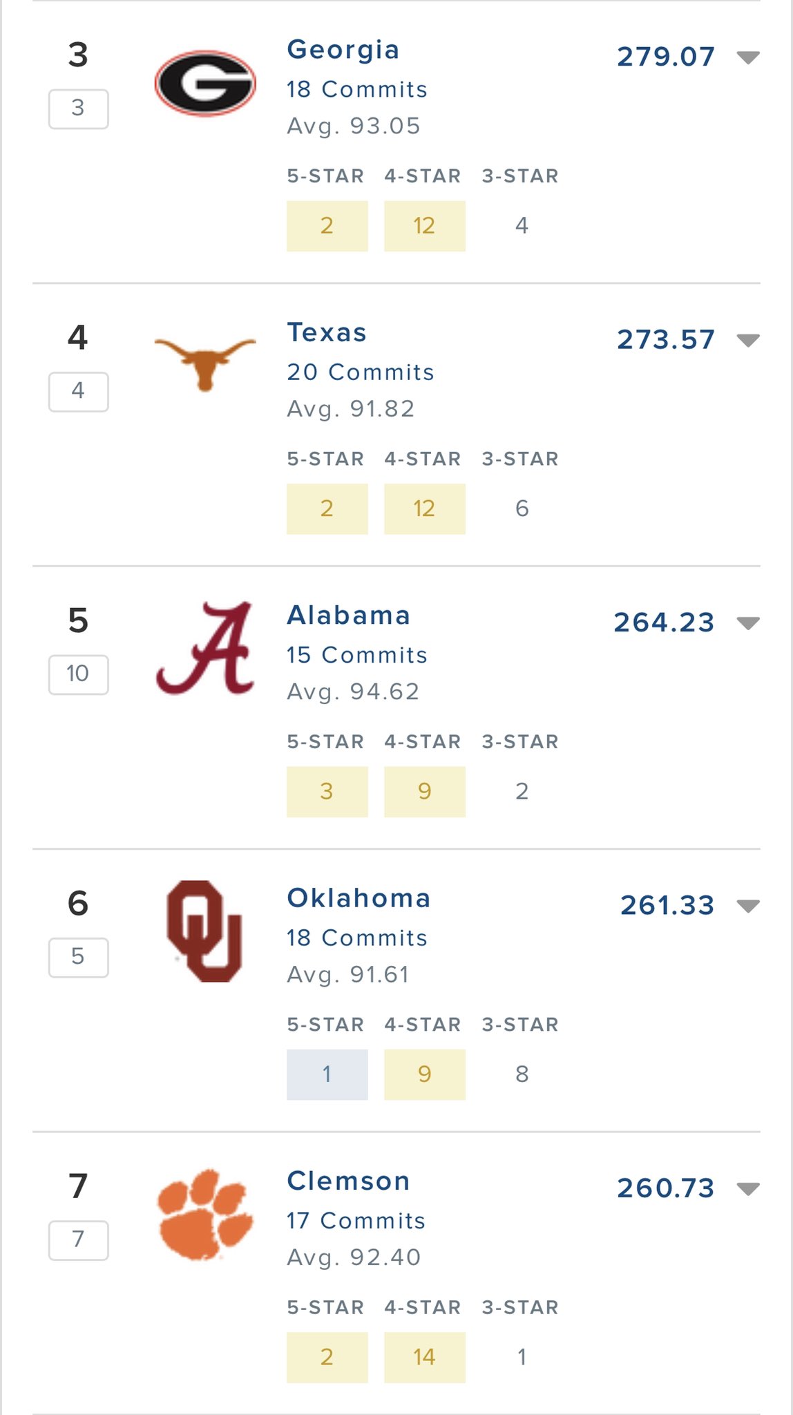
Task: Click the Alabama script A logo
Action: pos(205,648)
